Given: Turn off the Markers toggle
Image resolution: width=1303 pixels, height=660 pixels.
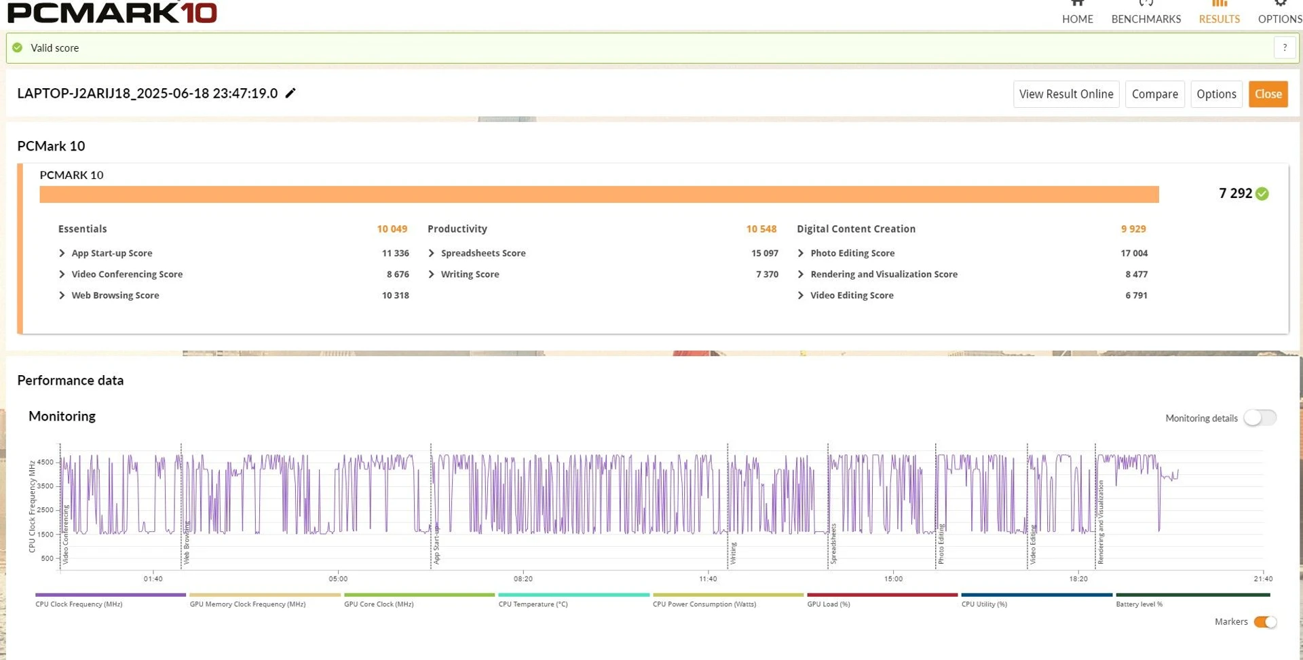Looking at the screenshot, I should pyautogui.click(x=1265, y=622).
